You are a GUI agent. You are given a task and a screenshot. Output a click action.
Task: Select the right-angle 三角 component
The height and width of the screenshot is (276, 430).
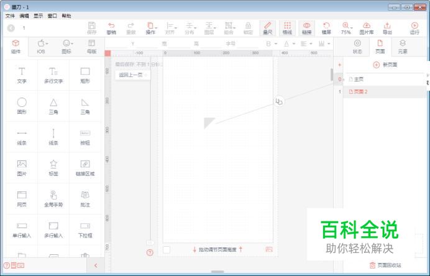pos(85,106)
